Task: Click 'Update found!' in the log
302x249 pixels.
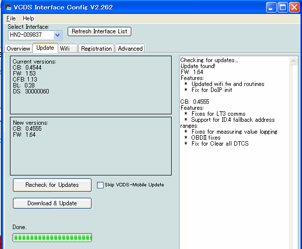Action: coord(198,66)
